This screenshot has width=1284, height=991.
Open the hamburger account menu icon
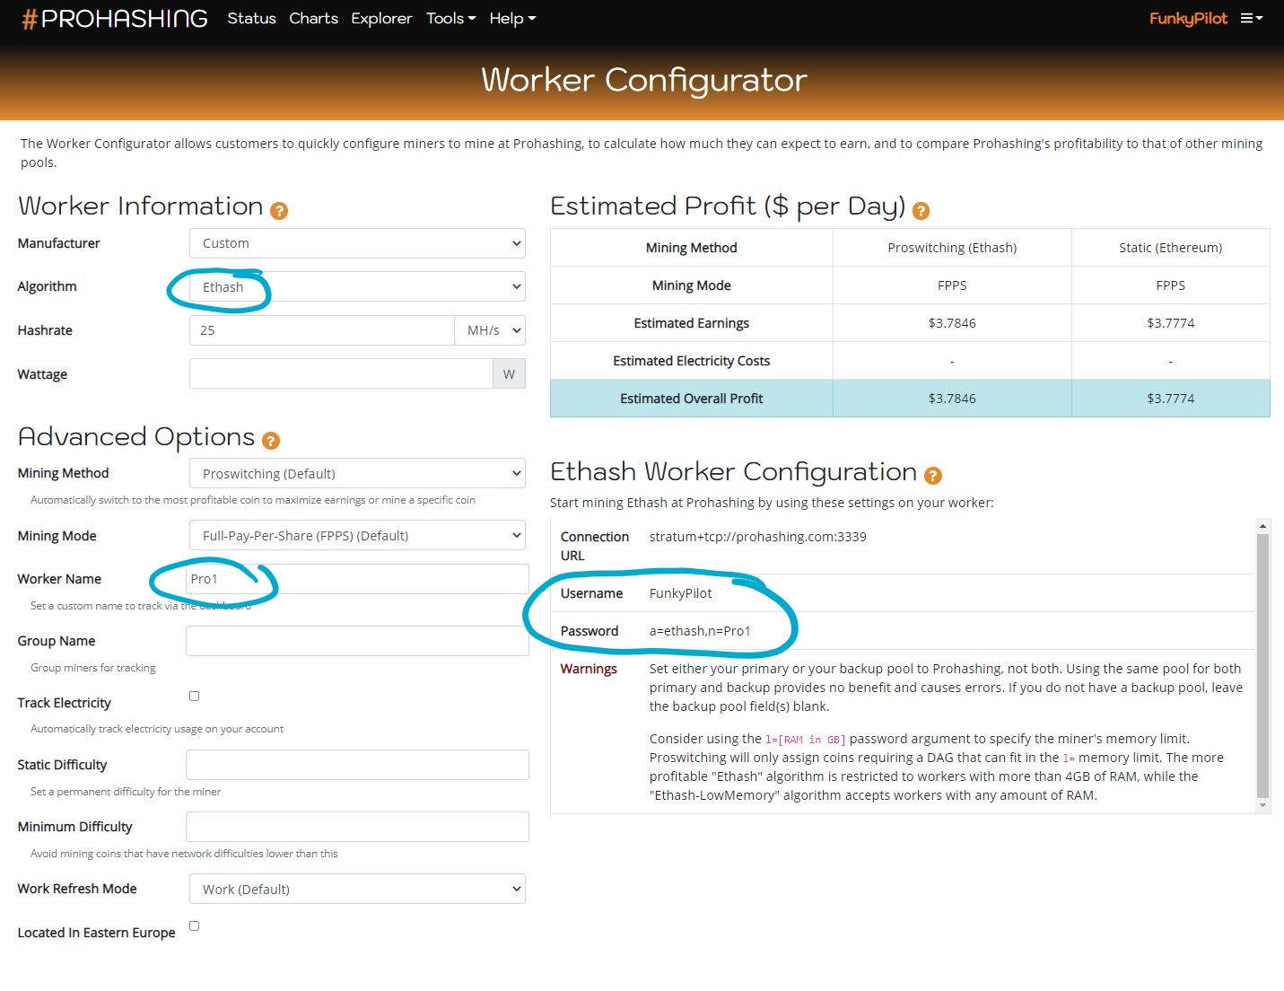[x=1251, y=18]
